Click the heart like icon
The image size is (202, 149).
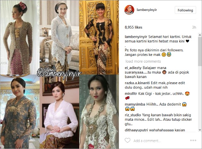pyautogui.click(x=128, y=140)
